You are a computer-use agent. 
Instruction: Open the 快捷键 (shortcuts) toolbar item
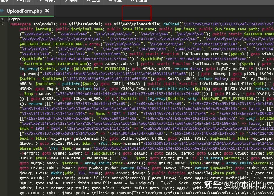[139, 1]
